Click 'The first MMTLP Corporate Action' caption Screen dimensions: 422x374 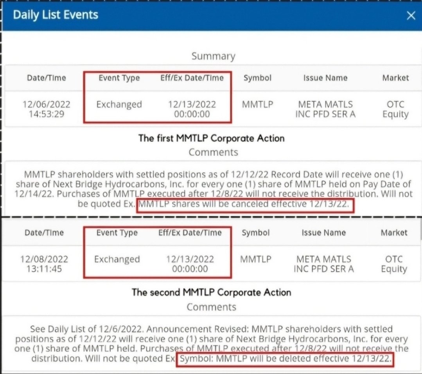212,138
